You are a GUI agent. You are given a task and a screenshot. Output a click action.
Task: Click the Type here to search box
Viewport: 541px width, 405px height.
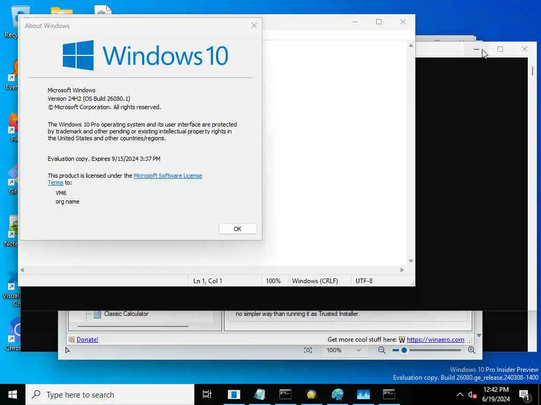point(110,394)
